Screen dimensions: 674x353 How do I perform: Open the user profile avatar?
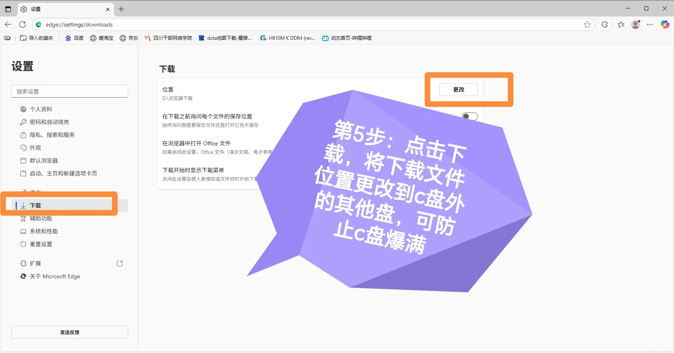tap(635, 24)
